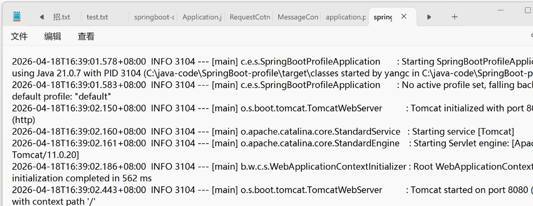The width and height of the screenshot is (533, 206).
Task: Click 'o.apache.catalina.core.StandardEngine' logger name
Action: 320,143
